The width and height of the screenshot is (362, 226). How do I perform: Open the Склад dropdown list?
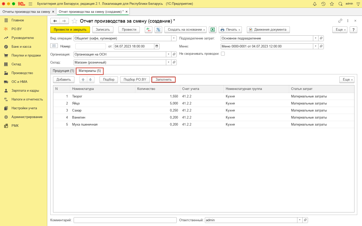coord(168,62)
